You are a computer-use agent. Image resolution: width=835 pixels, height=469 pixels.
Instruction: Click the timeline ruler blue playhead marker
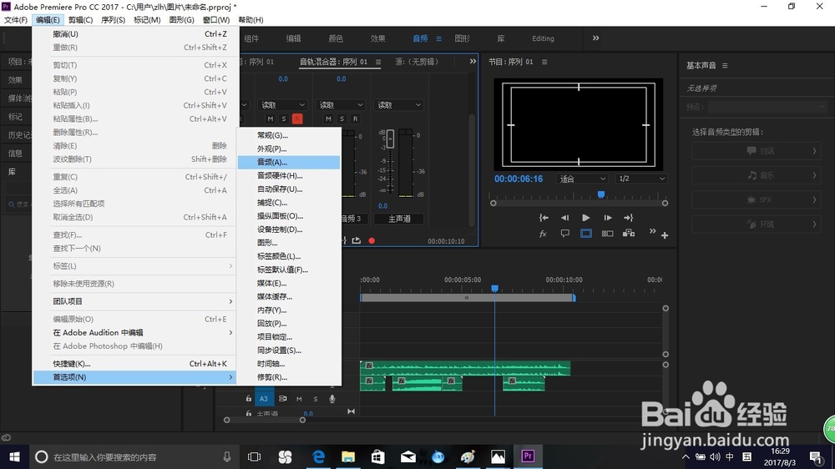pos(494,288)
